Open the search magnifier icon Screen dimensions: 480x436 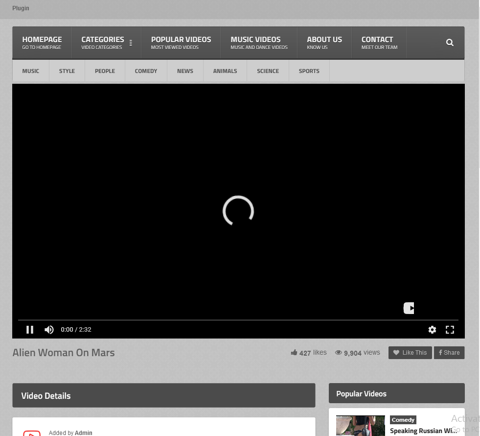[450, 43]
